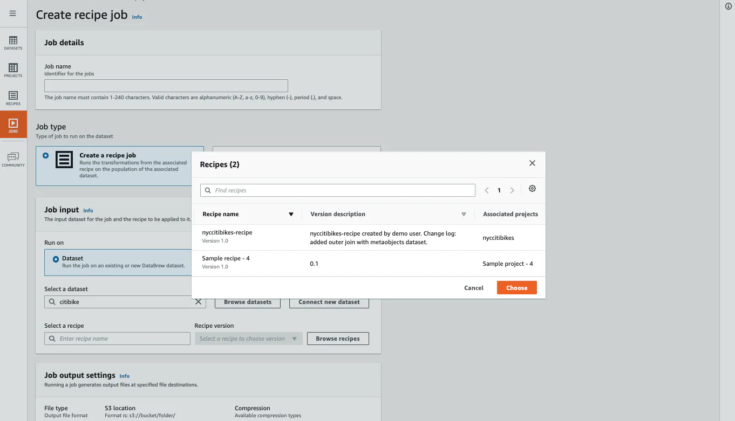Open the Info link beside Create recipe job
735x421 pixels.
click(x=137, y=17)
